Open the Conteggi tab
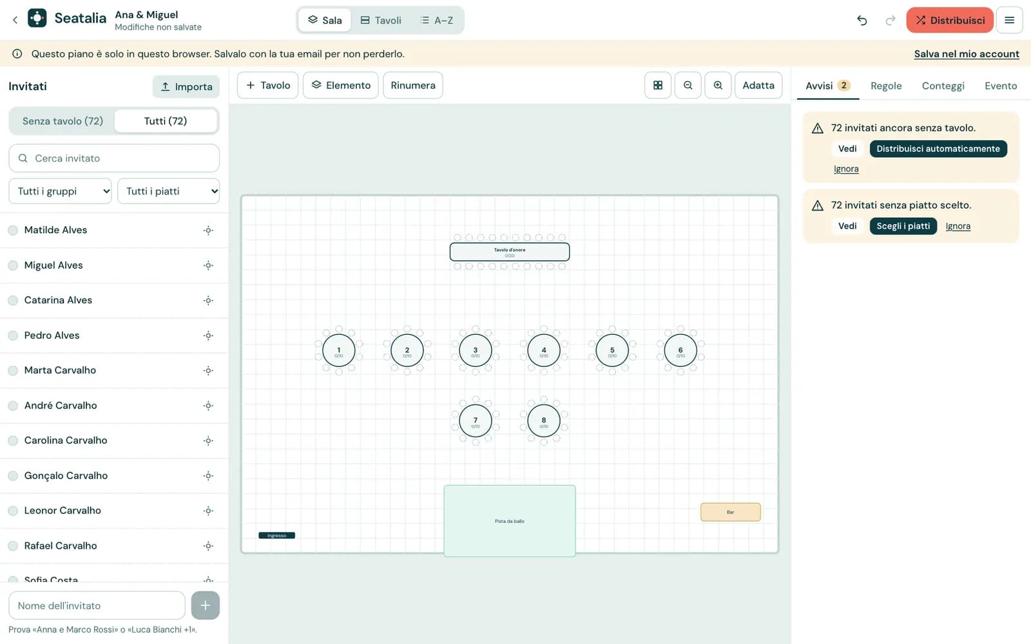 click(x=943, y=86)
